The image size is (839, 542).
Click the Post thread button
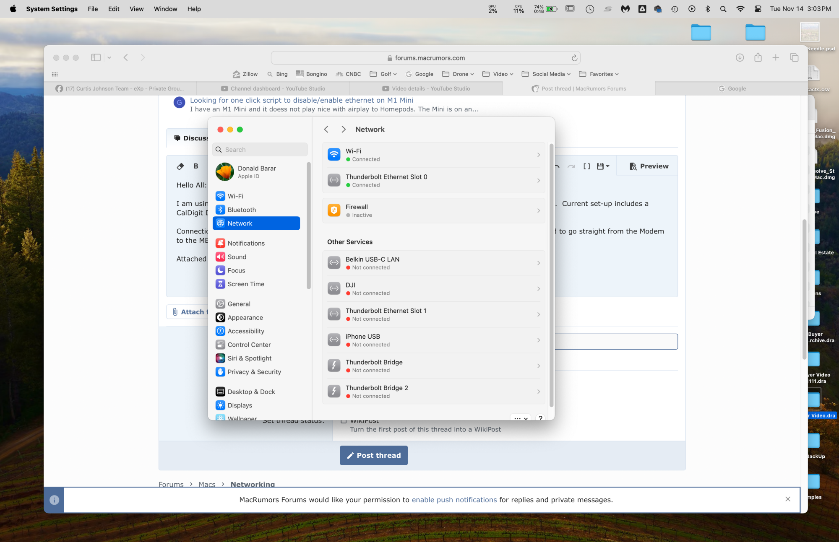[x=373, y=455]
